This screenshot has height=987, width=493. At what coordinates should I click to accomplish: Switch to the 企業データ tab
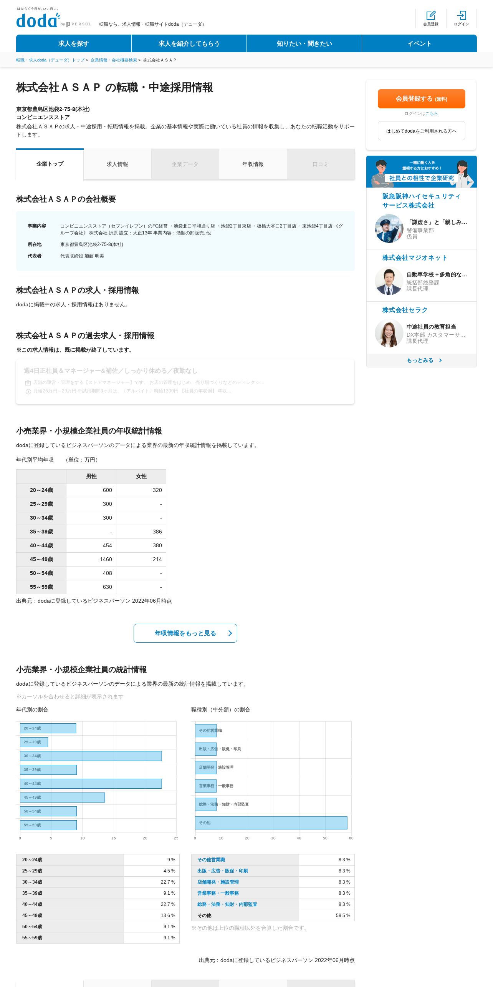(x=185, y=164)
